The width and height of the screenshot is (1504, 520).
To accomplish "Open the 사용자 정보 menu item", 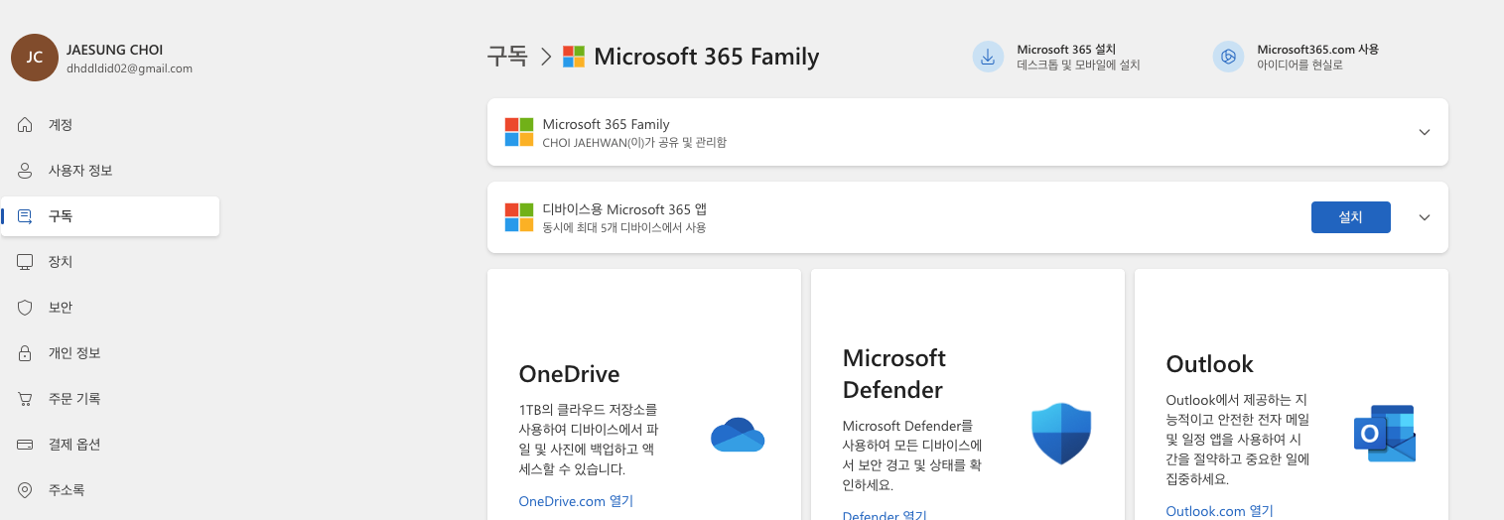I will 110,171.
